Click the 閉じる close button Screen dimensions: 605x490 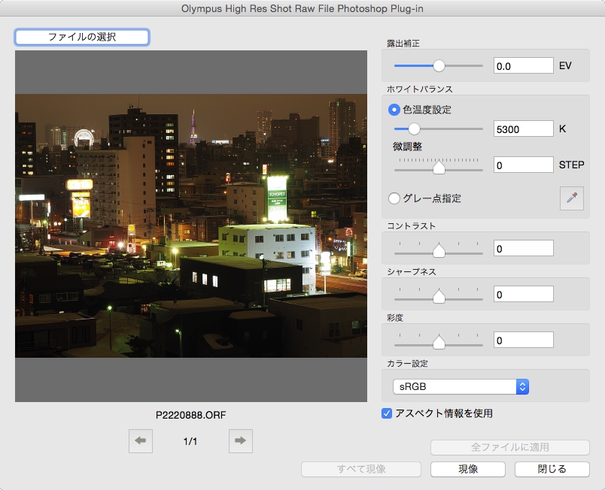point(552,469)
